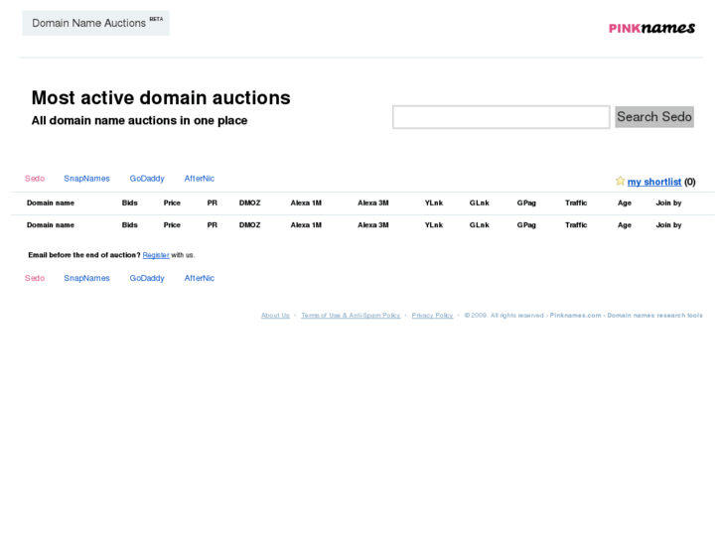722x541 pixels.
Task: Sort by Traffic in top header row
Action: (x=576, y=203)
